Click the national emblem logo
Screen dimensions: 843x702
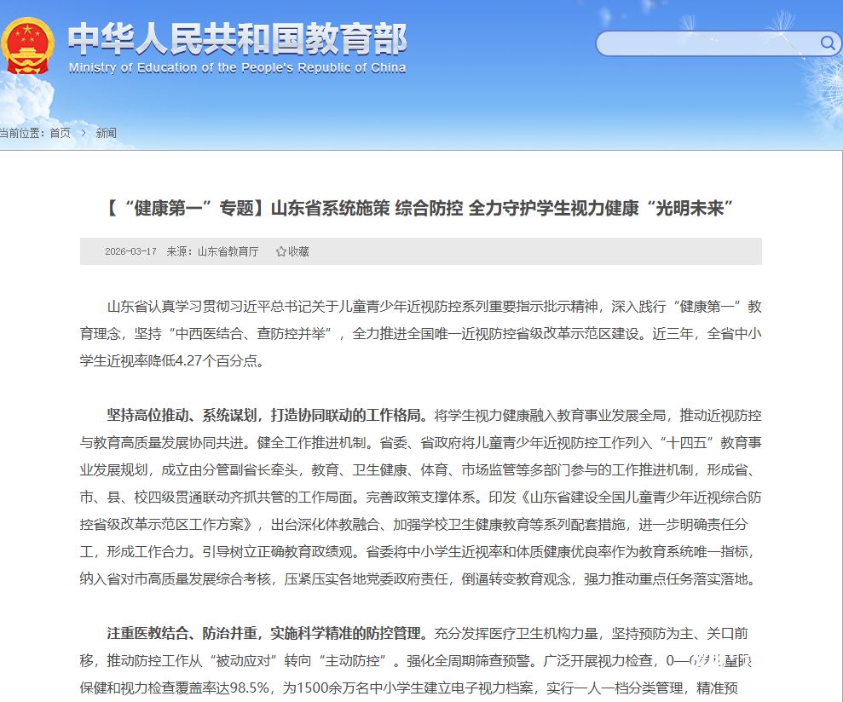(x=28, y=47)
